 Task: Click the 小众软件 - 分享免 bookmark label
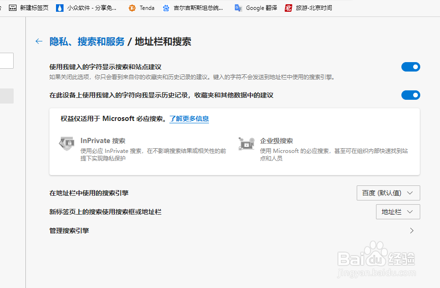(x=92, y=8)
